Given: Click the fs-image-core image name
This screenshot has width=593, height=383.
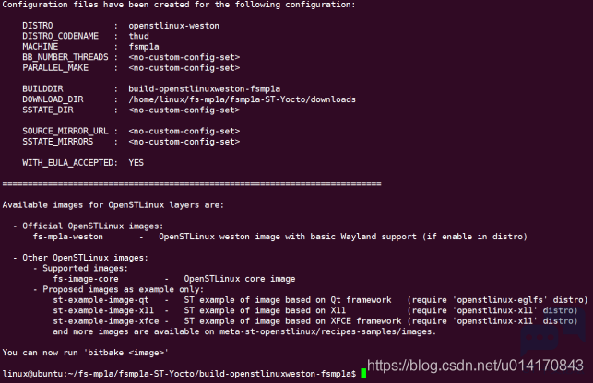Looking at the screenshot, I should click(86, 279).
